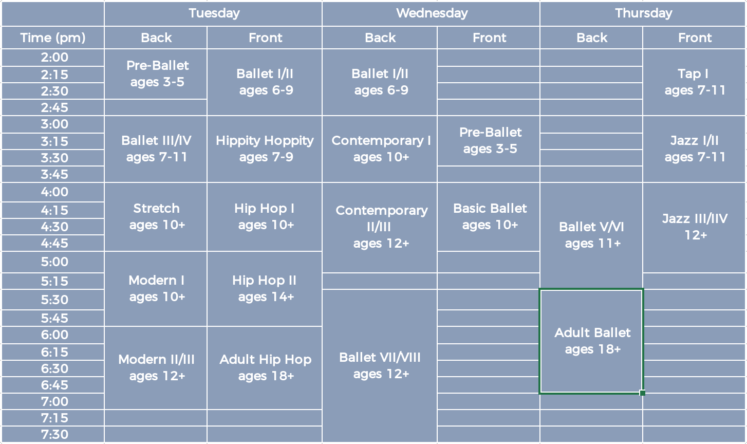Viewport: 747px width, 444px height.
Task: Select the 7:30 time row cell
Action: click(x=53, y=435)
